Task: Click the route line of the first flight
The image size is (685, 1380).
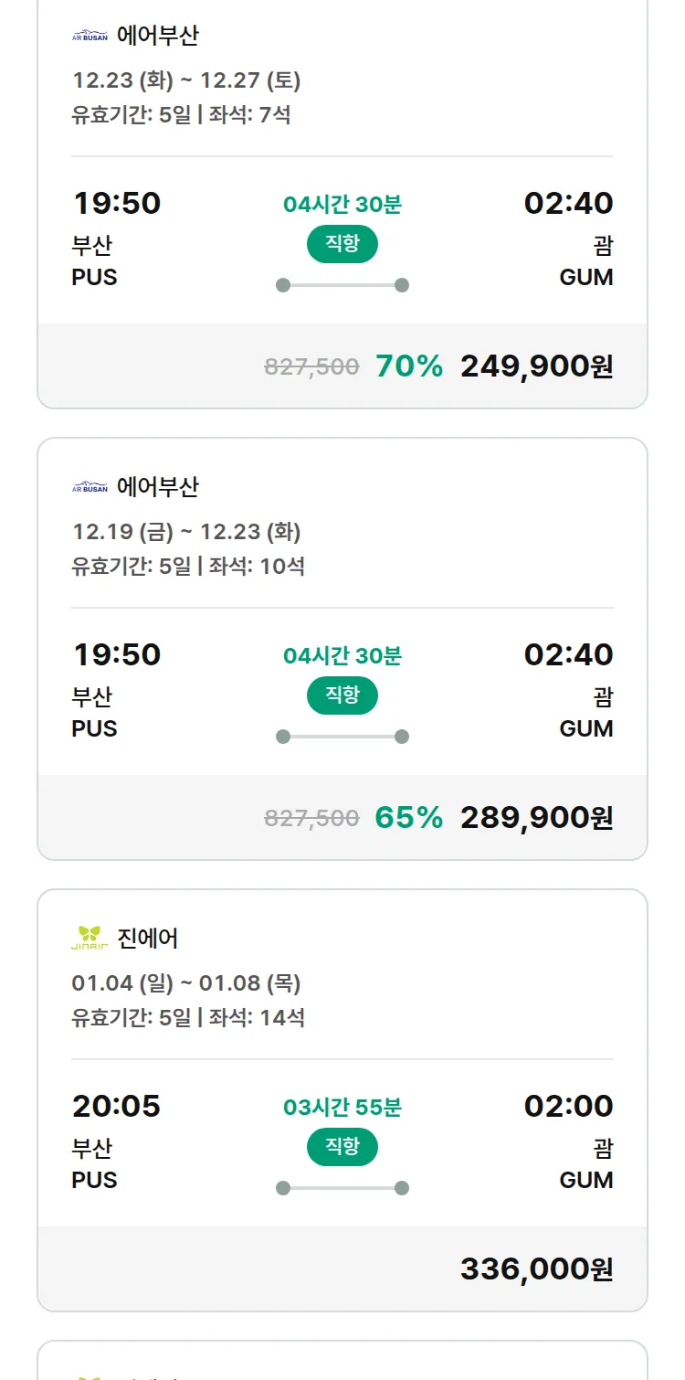Action: click(x=342, y=285)
